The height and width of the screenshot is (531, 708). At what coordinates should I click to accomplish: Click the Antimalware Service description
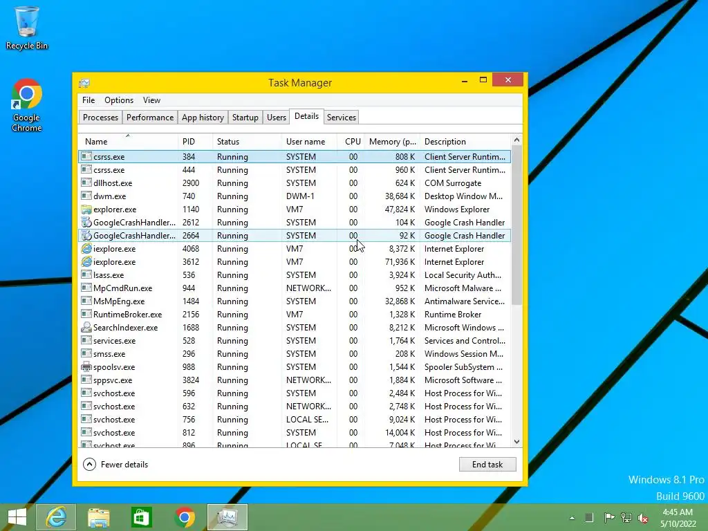tap(465, 301)
